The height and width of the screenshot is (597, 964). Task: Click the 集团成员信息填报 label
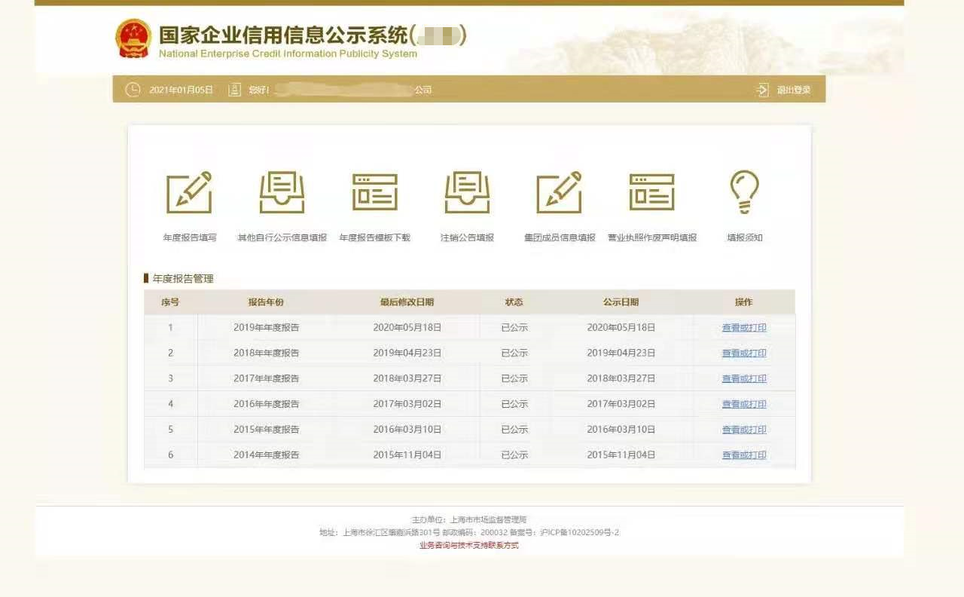[x=560, y=237]
